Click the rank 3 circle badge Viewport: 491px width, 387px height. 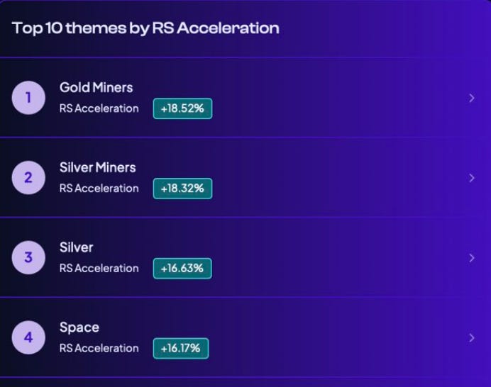[28, 257]
